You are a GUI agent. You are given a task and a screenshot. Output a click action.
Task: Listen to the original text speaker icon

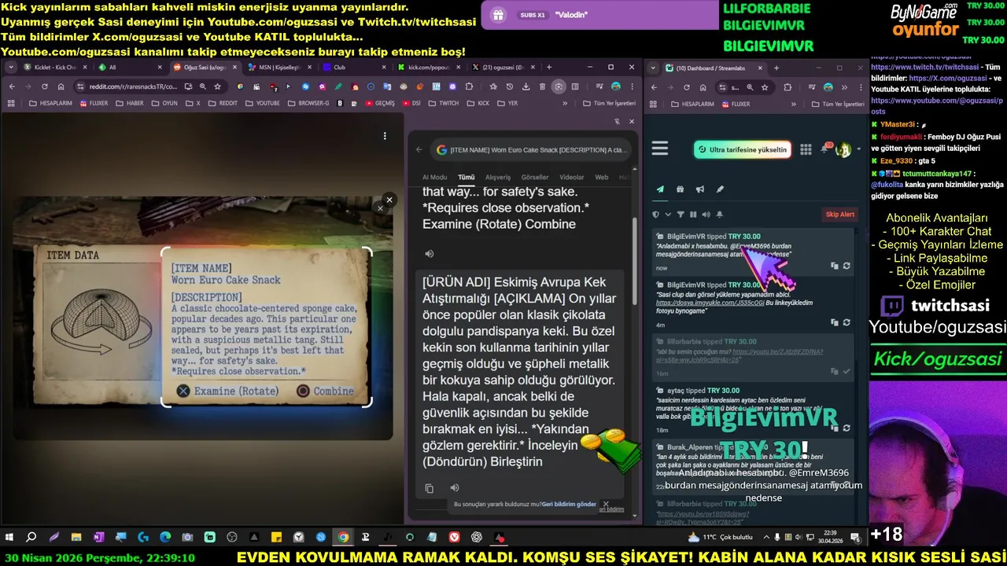tap(429, 253)
